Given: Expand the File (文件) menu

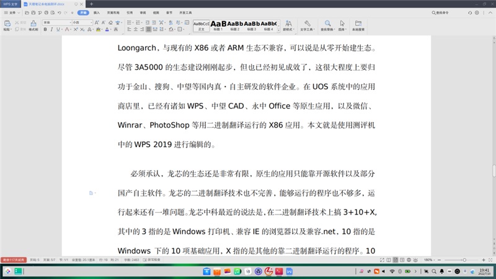Looking at the screenshot, I should [14, 12].
